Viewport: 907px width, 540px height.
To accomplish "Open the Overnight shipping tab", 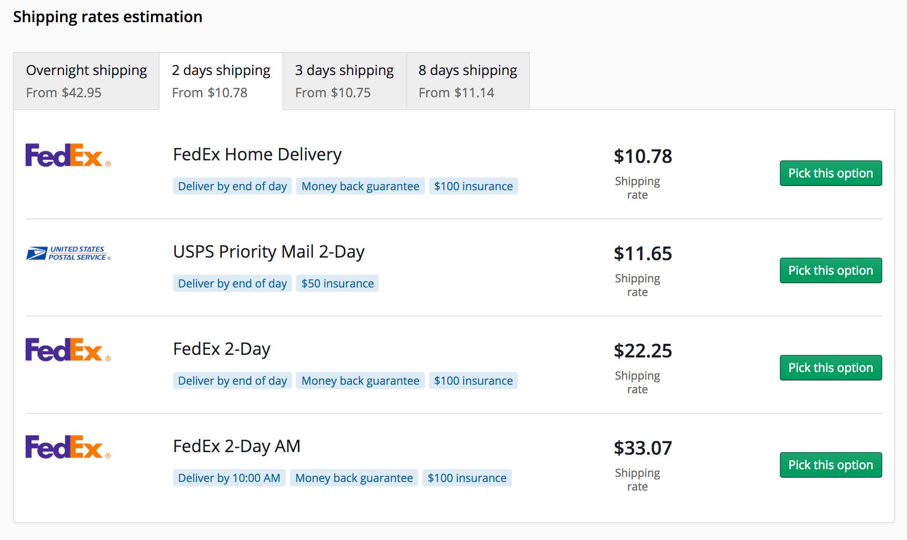I will tap(86, 81).
